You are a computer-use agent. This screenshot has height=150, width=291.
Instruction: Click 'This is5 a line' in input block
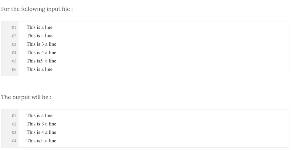(41, 61)
